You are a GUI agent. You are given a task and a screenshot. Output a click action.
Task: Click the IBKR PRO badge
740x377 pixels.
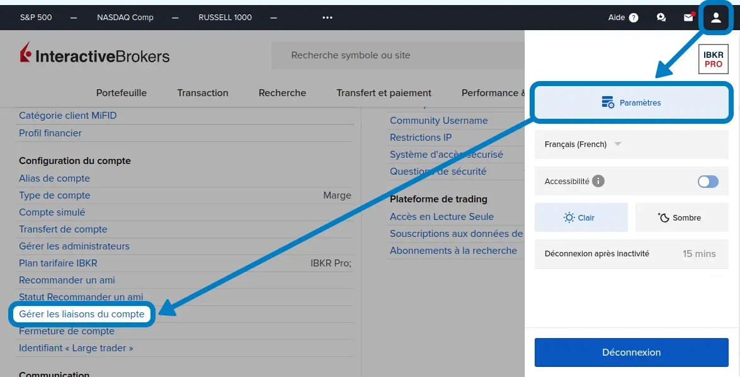pyautogui.click(x=713, y=60)
